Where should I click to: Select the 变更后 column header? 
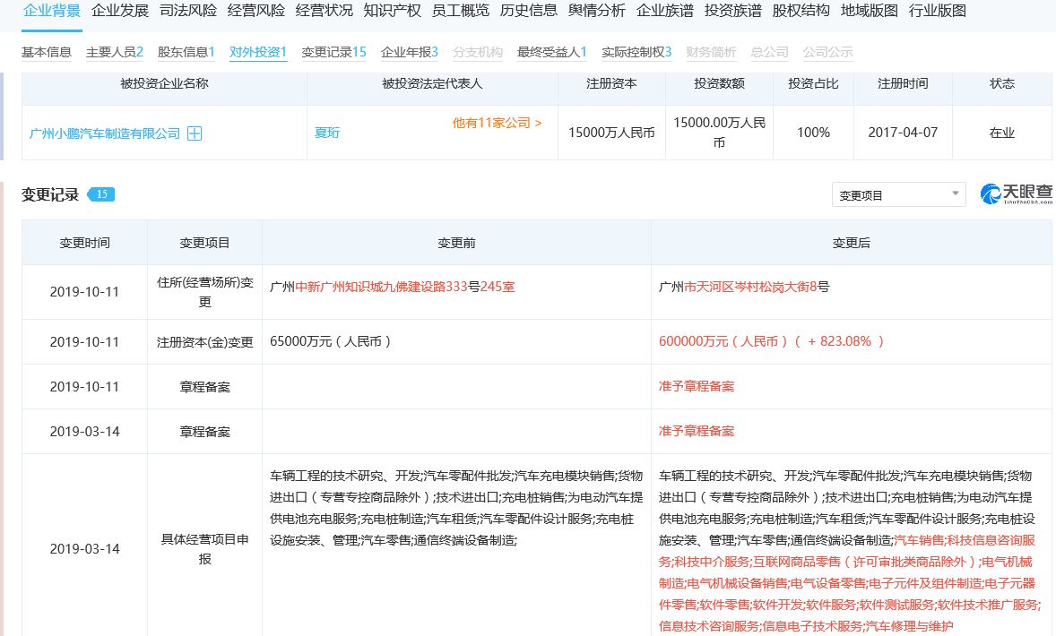(852, 243)
